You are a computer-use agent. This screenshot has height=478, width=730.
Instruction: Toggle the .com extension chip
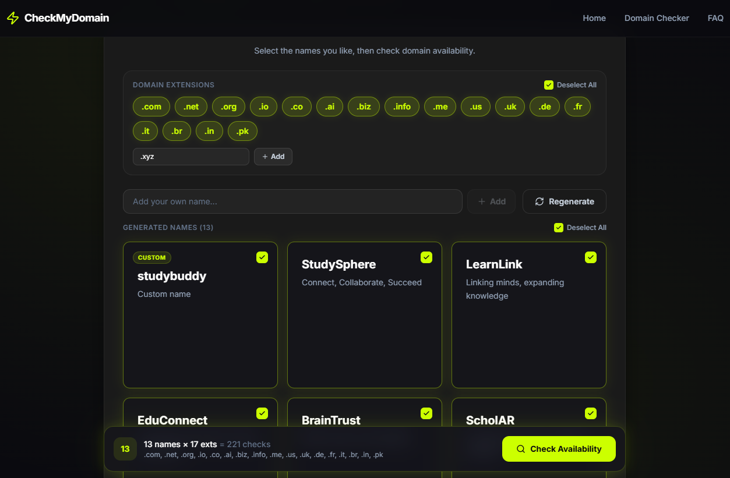[x=151, y=107]
